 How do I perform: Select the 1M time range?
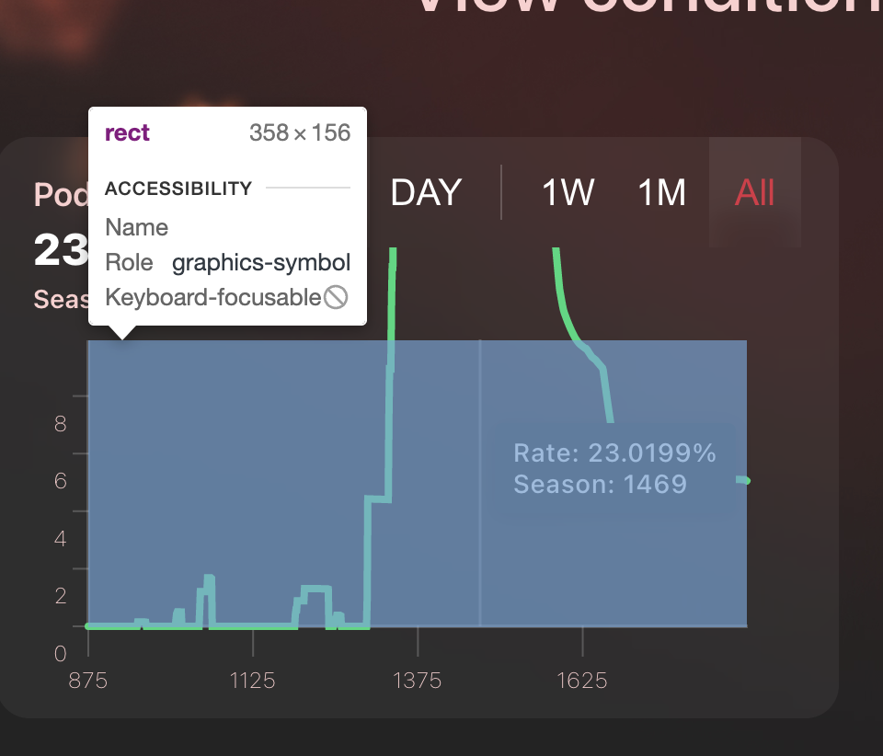[661, 193]
